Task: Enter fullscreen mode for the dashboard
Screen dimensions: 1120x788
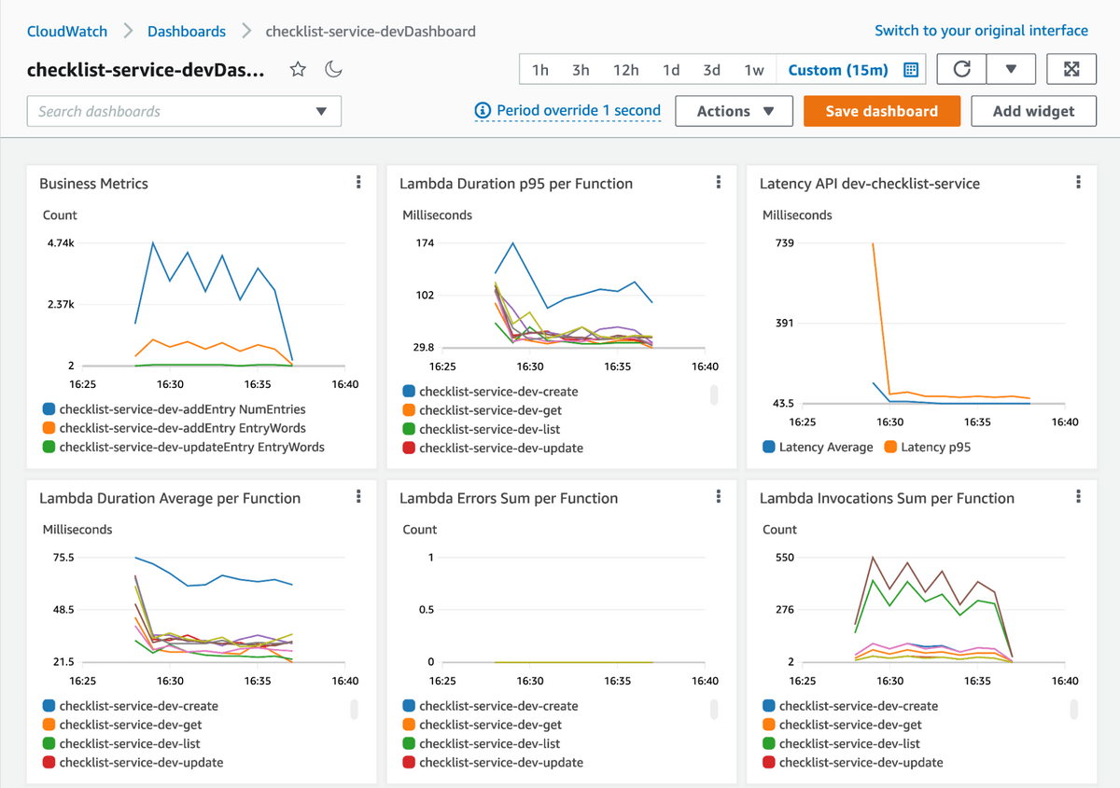Action: pos(1071,69)
